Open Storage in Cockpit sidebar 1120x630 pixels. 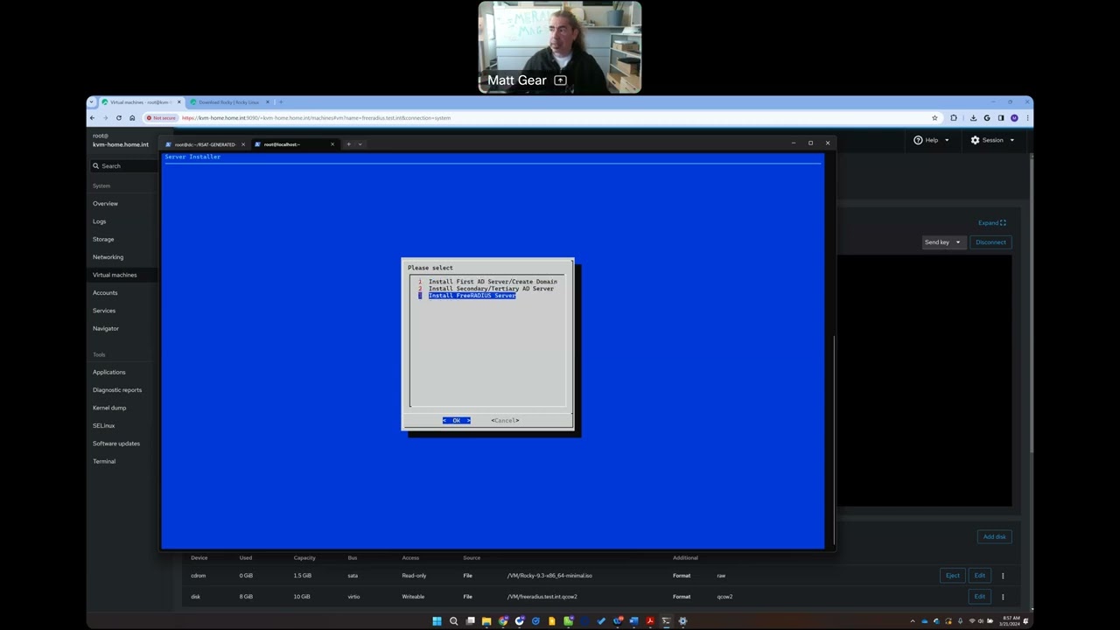[103, 239]
